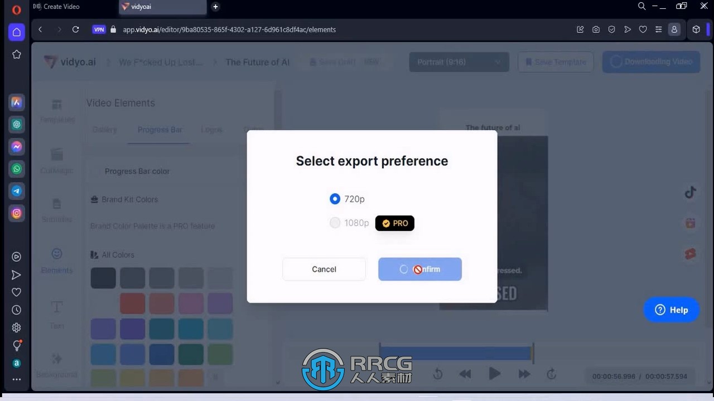714x401 pixels.
Task: Share to TikTok icon
Action: point(691,193)
